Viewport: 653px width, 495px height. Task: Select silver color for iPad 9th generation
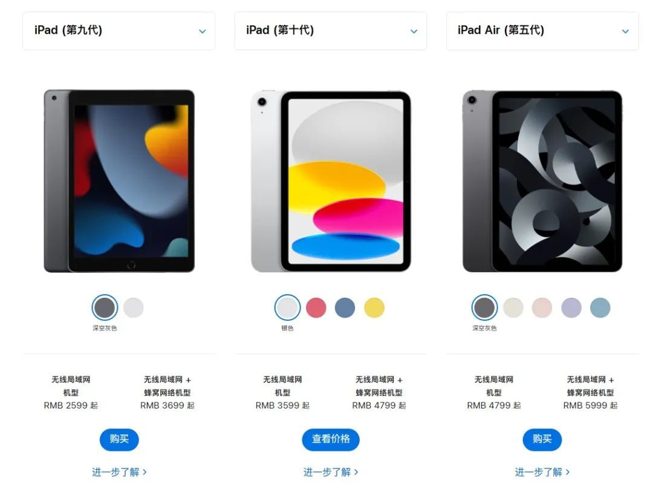click(133, 307)
